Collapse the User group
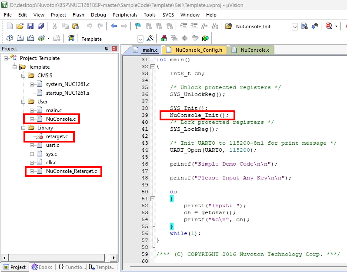 pos(23,102)
